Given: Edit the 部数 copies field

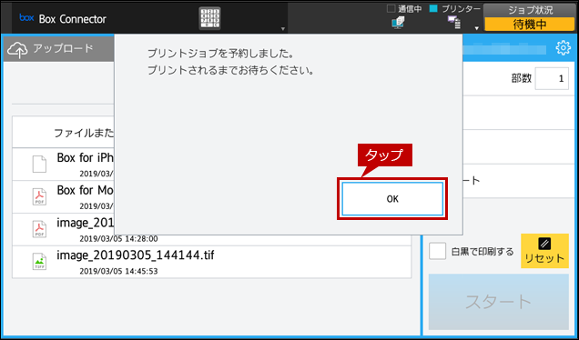Looking at the screenshot, I should [x=552, y=78].
